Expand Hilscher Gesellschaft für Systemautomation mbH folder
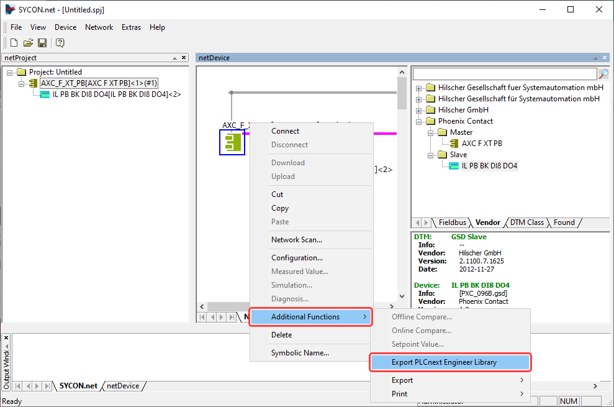614x407 pixels. (x=418, y=99)
